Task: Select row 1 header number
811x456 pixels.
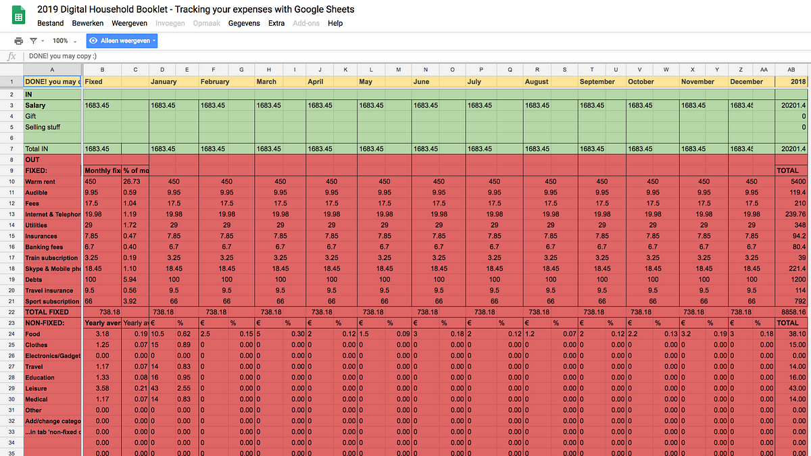Action: coord(11,82)
